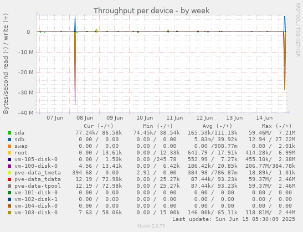This screenshot has width=303, height=232.
Task: Click the 14 Jun axis label
Action: pyautogui.click(x=264, y=118)
